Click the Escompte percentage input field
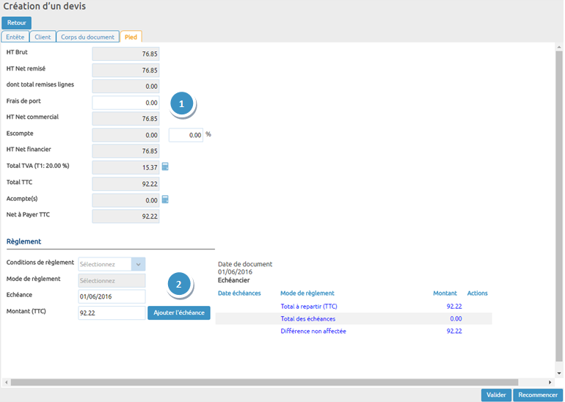Image resolution: width=565 pixels, height=402 pixels. (x=186, y=135)
